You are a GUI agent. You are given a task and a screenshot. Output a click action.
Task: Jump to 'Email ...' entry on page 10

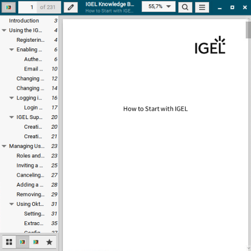(x=34, y=69)
